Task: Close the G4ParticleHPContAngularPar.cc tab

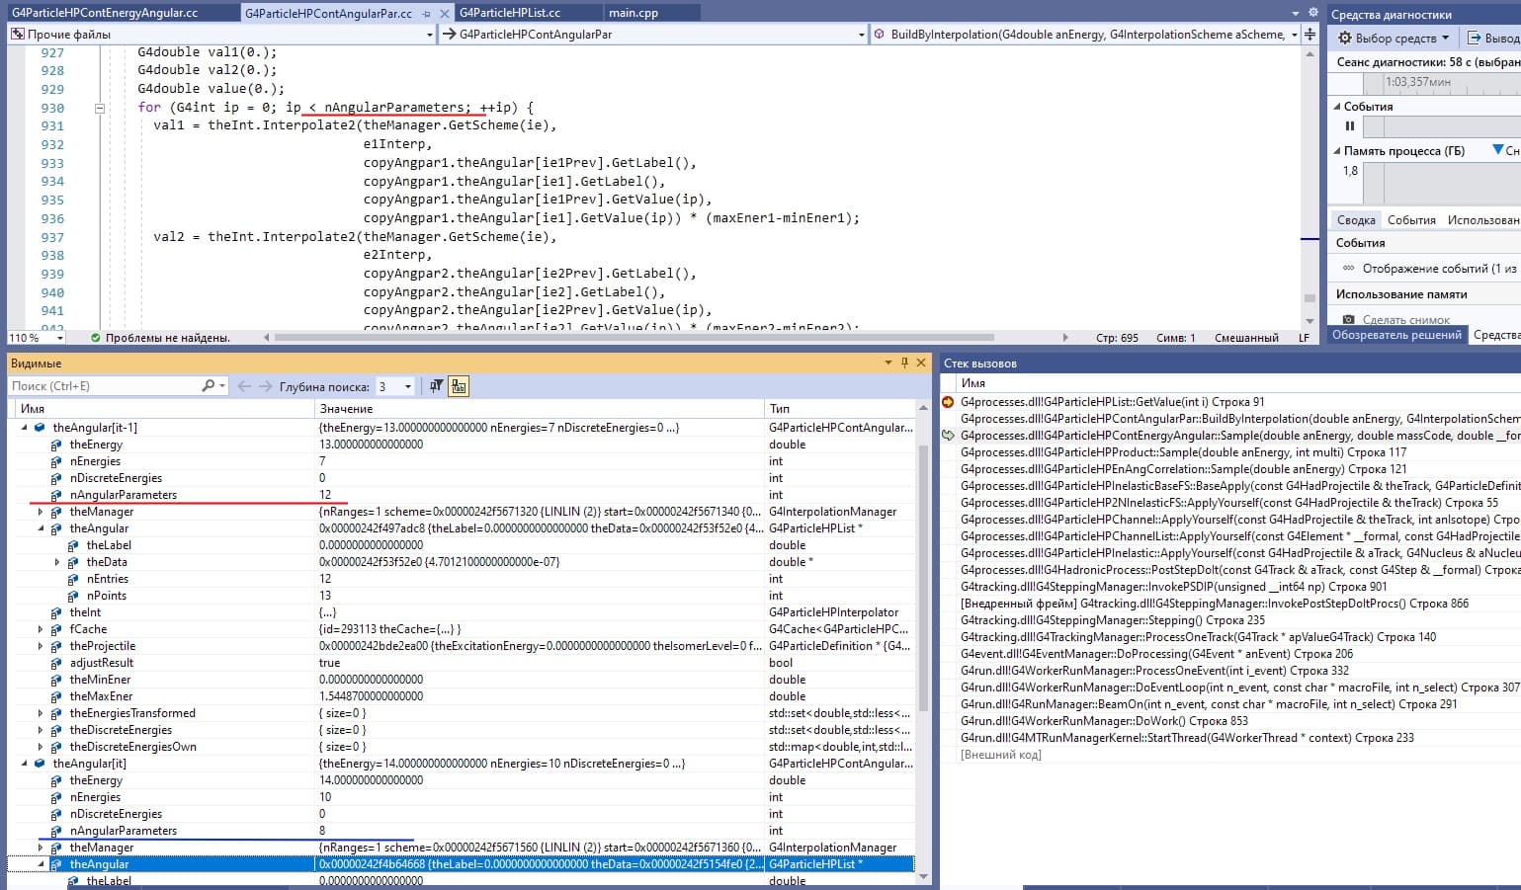Action: [443, 14]
